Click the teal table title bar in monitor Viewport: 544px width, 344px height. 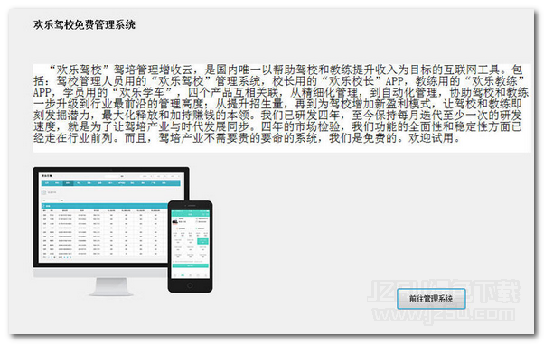click(105, 206)
